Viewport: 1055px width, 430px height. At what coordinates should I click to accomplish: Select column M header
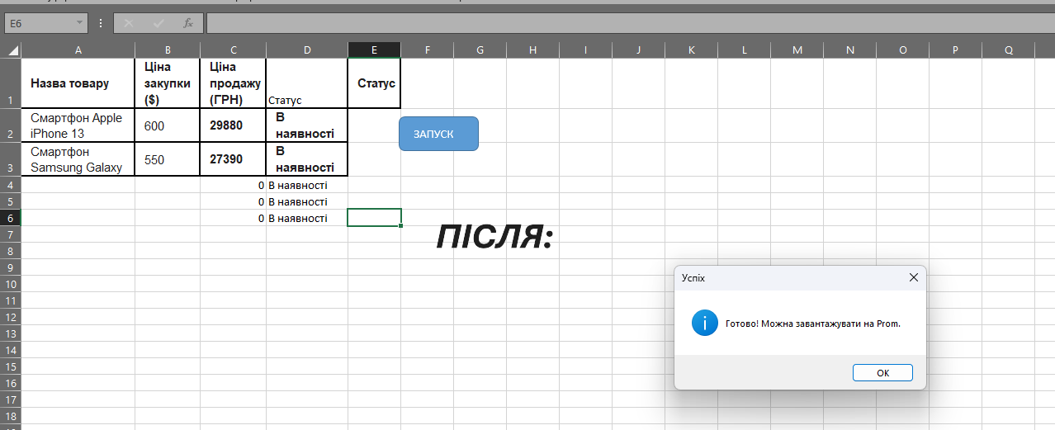[797, 50]
